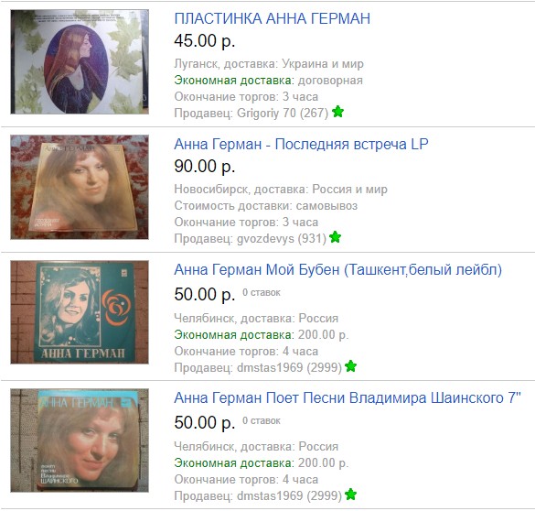View the oval portrait record cover thumbnail

[x=80, y=62]
